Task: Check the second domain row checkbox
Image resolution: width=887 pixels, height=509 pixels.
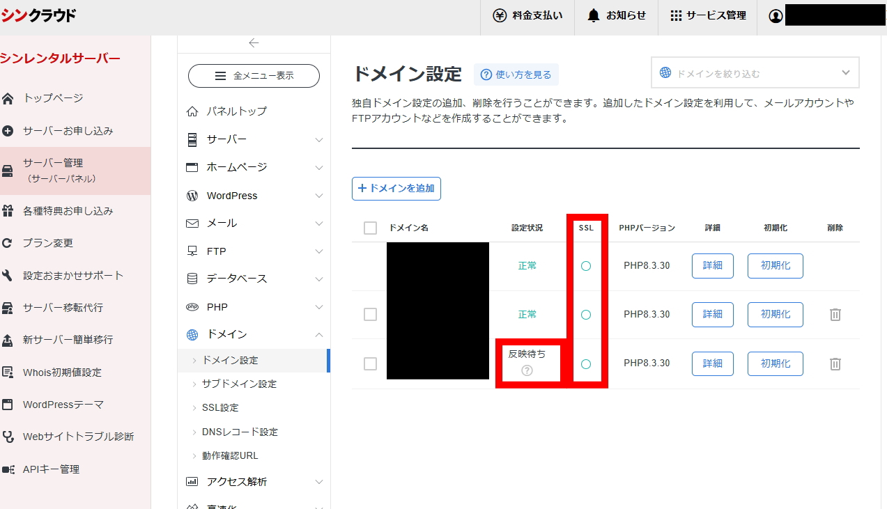Action: (371, 315)
